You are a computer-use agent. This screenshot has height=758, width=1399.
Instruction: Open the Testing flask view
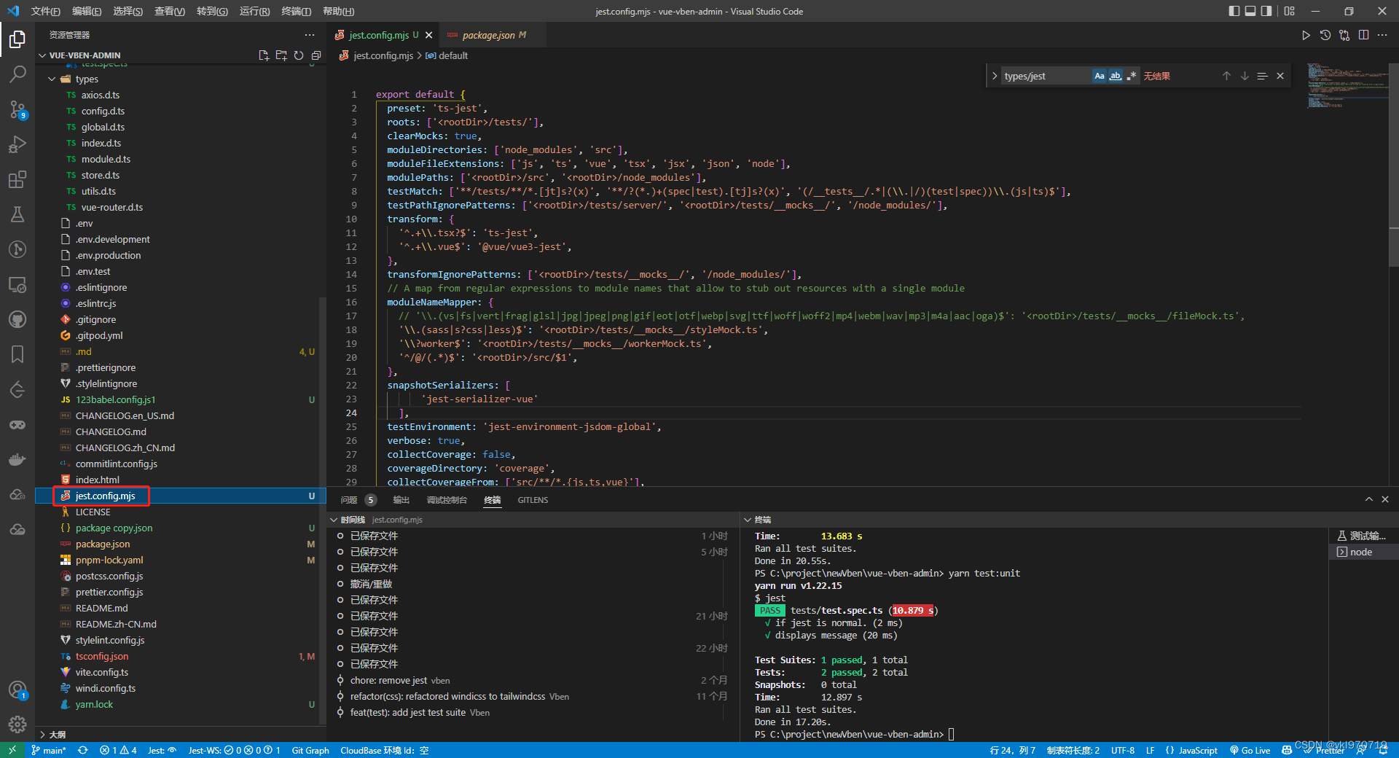[x=17, y=214]
